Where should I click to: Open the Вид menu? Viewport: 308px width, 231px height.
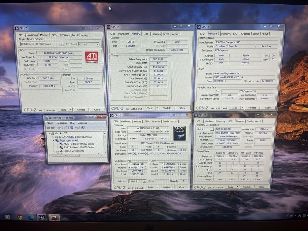coord(72,123)
